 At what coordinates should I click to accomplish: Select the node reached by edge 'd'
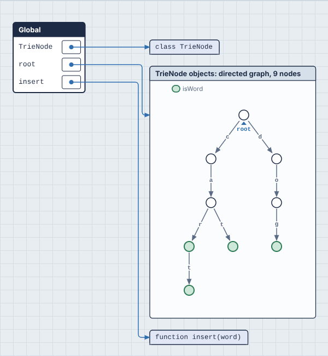pos(277,159)
